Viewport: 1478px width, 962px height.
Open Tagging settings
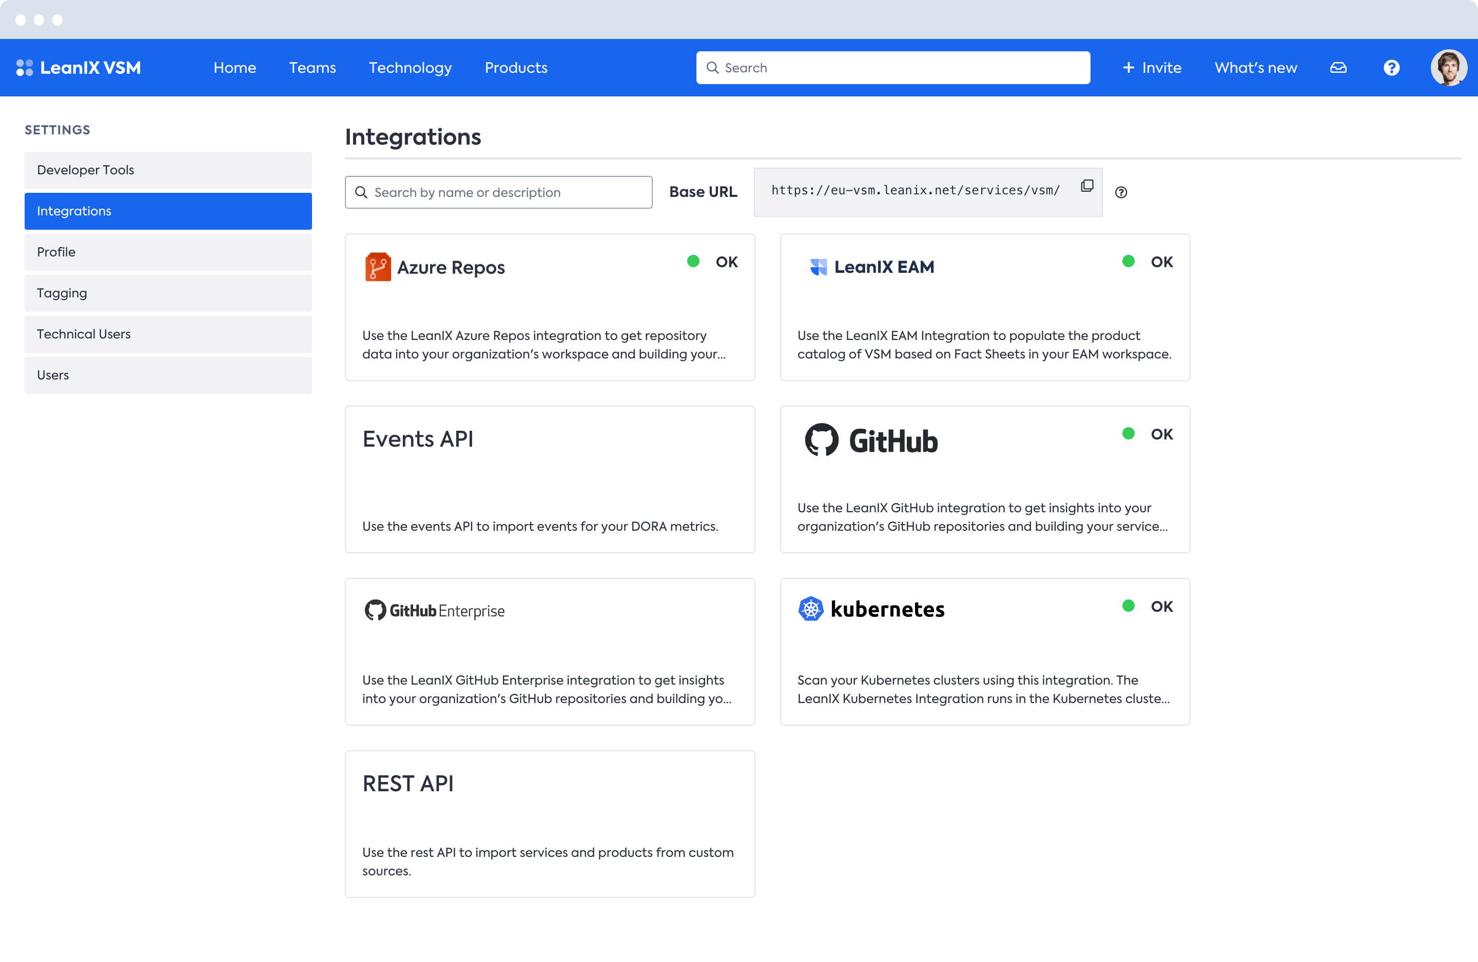coord(168,293)
